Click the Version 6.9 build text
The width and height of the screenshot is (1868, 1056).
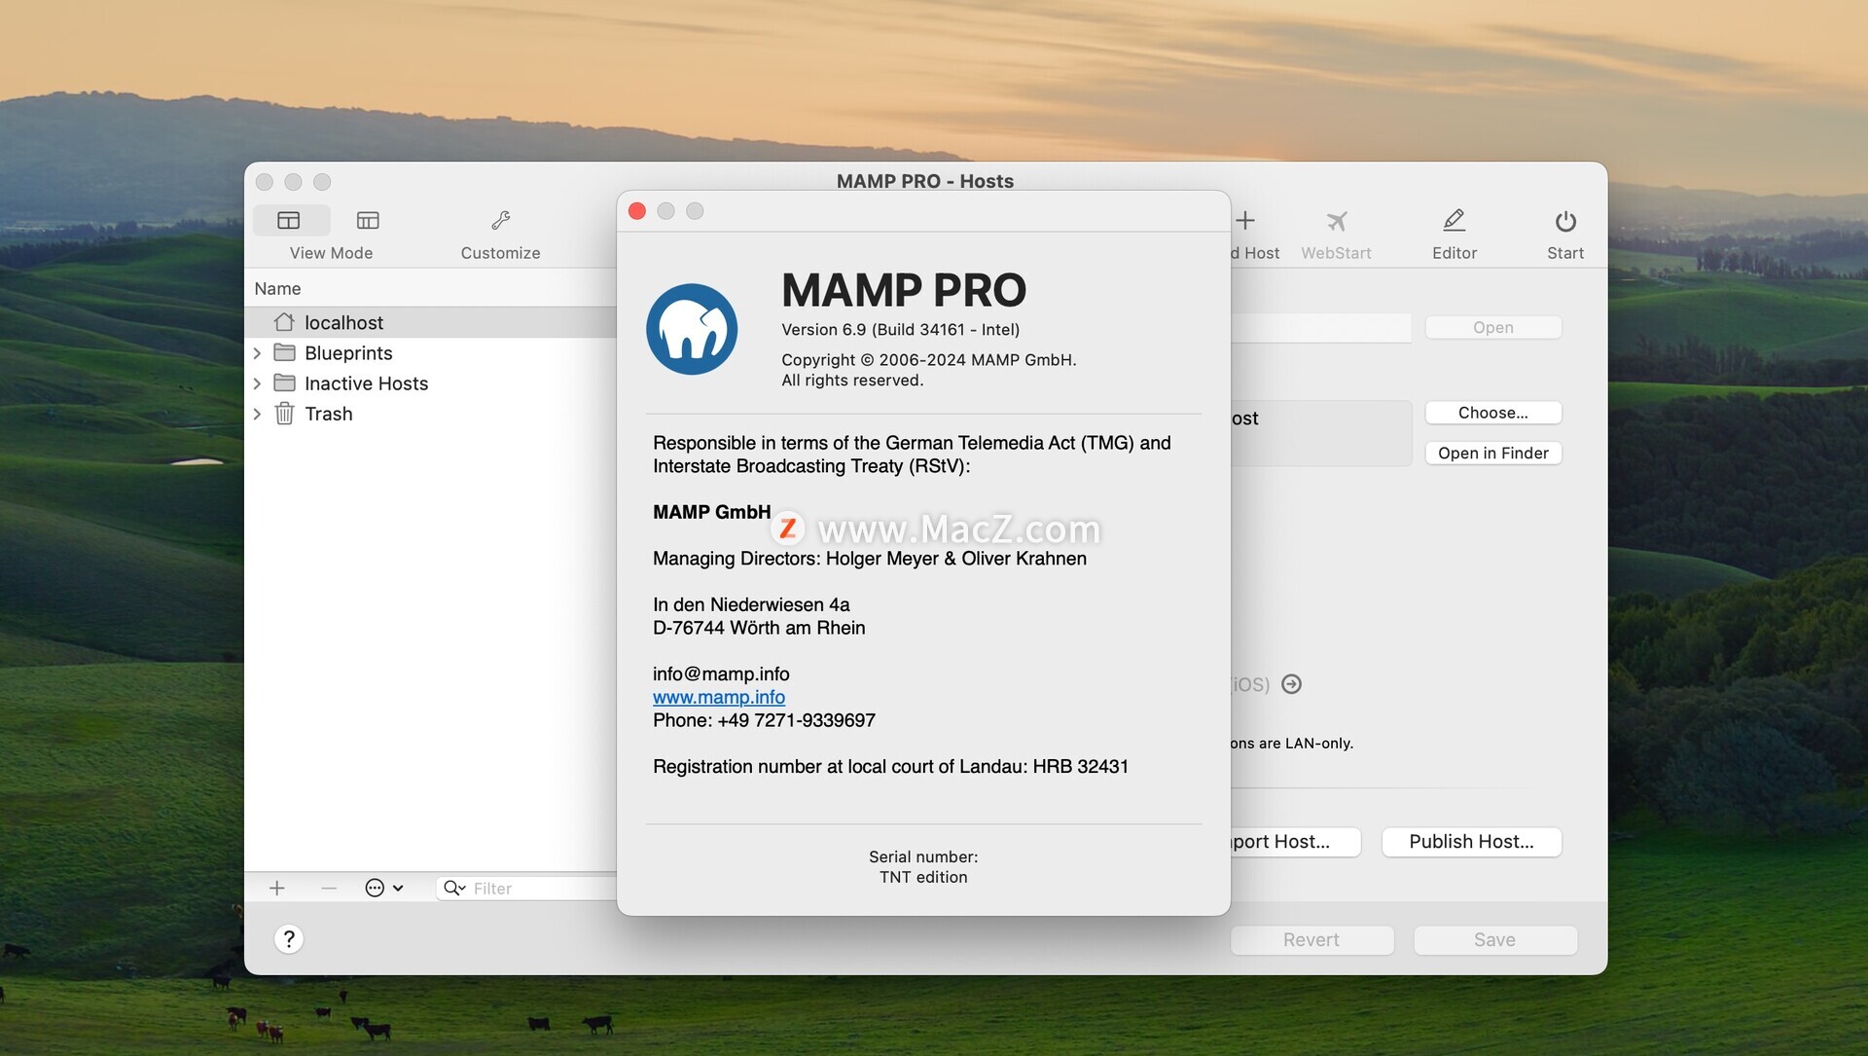point(901,330)
